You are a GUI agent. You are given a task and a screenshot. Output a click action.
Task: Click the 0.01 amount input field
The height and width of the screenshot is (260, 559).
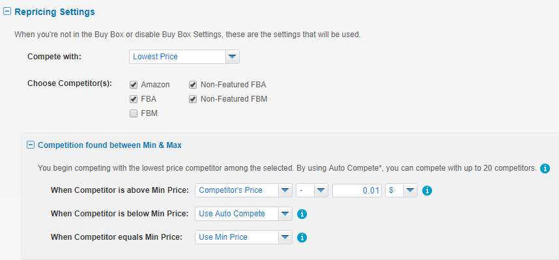click(357, 190)
